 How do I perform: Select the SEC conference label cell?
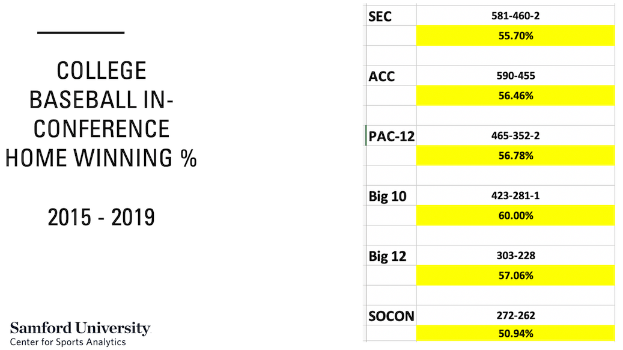click(x=391, y=16)
